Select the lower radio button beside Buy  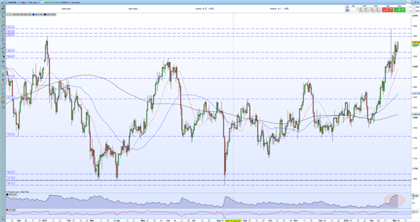click(x=408, y=11)
